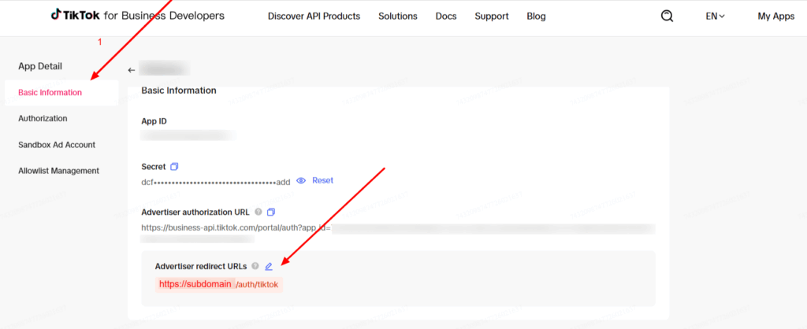807x329 pixels.
Task: Reset the app Secret
Action: (x=322, y=180)
